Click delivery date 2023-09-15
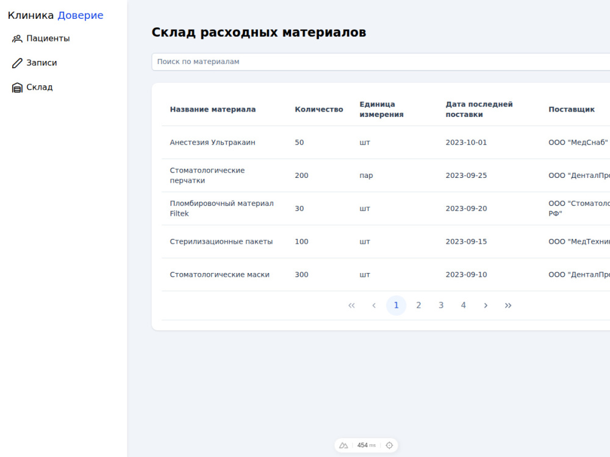This screenshot has height=457, width=610. 466,242
